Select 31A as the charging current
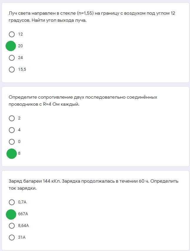190x251 pixels. [12, 237]
